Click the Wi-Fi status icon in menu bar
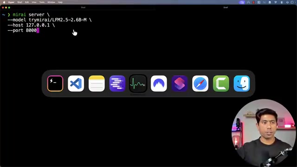 click(276, 2)
